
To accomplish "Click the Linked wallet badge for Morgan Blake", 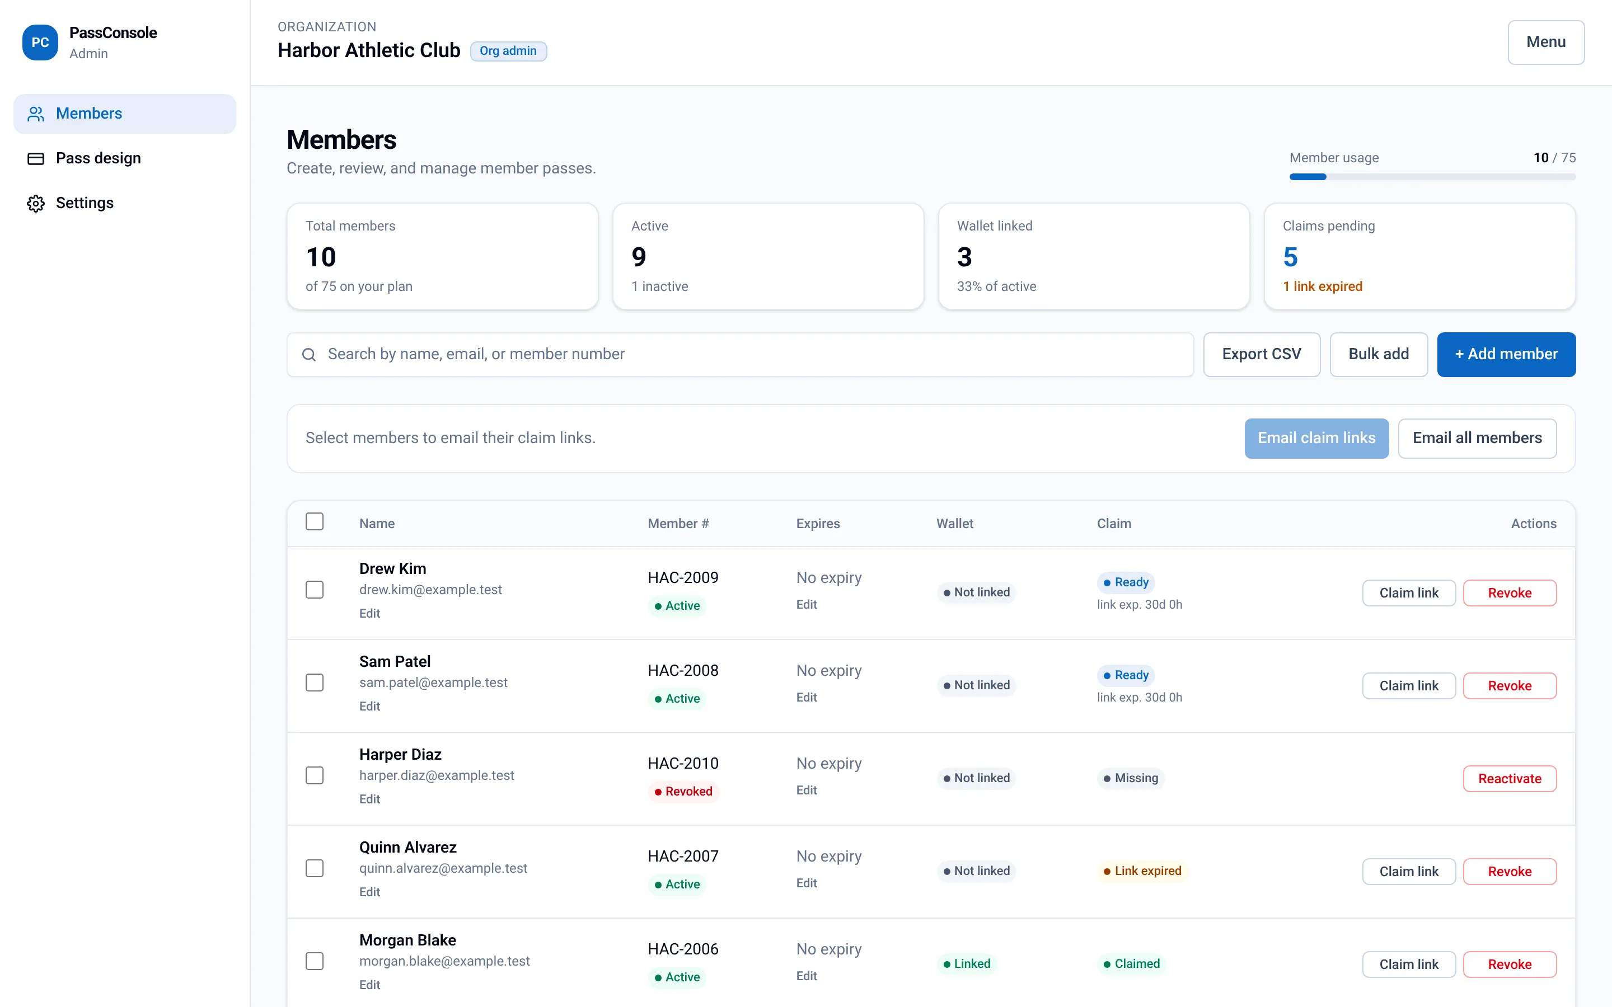I will 966,964.
